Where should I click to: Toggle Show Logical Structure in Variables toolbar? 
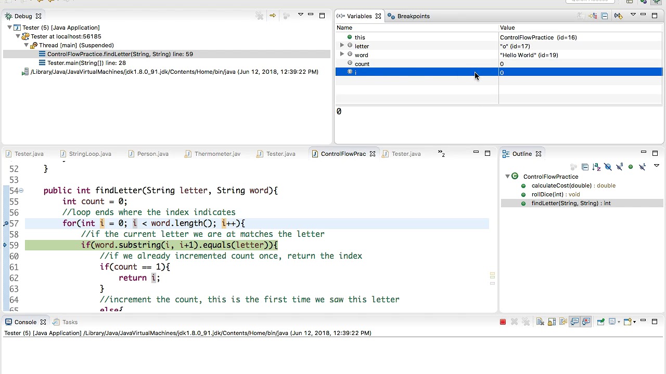(593, 16)
